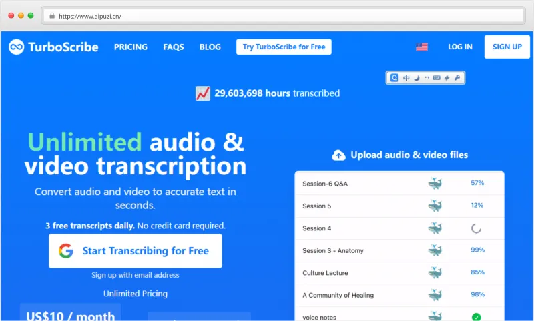Open the PRICING menu item
Image resolution: width=534 pixels, height=321 pixels.
(131, 47)
